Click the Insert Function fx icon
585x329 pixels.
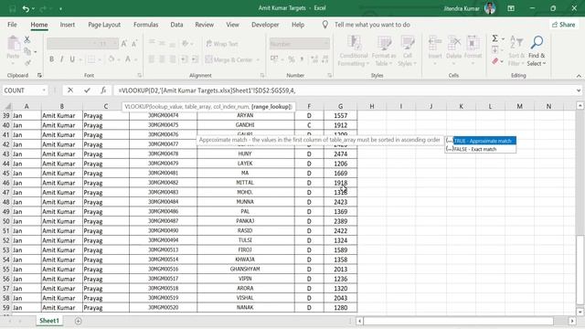103,90
